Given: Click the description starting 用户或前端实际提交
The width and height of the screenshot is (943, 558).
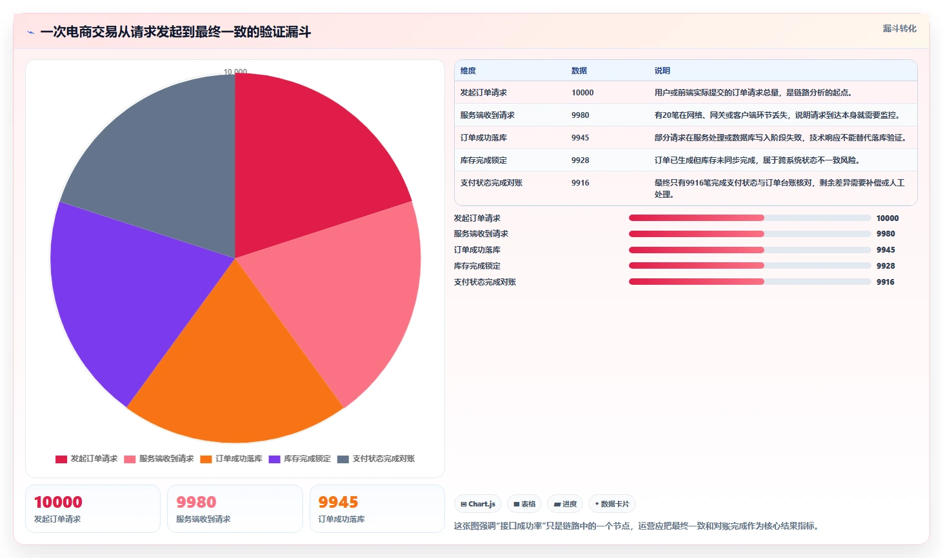Looking at the screenshot, I should coord(755,93).
